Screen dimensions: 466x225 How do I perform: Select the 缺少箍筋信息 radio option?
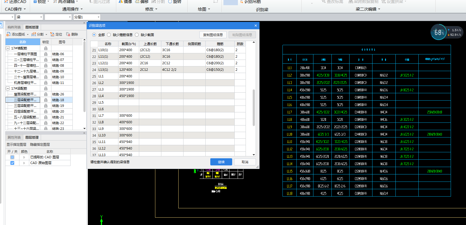tap(109, 35)
